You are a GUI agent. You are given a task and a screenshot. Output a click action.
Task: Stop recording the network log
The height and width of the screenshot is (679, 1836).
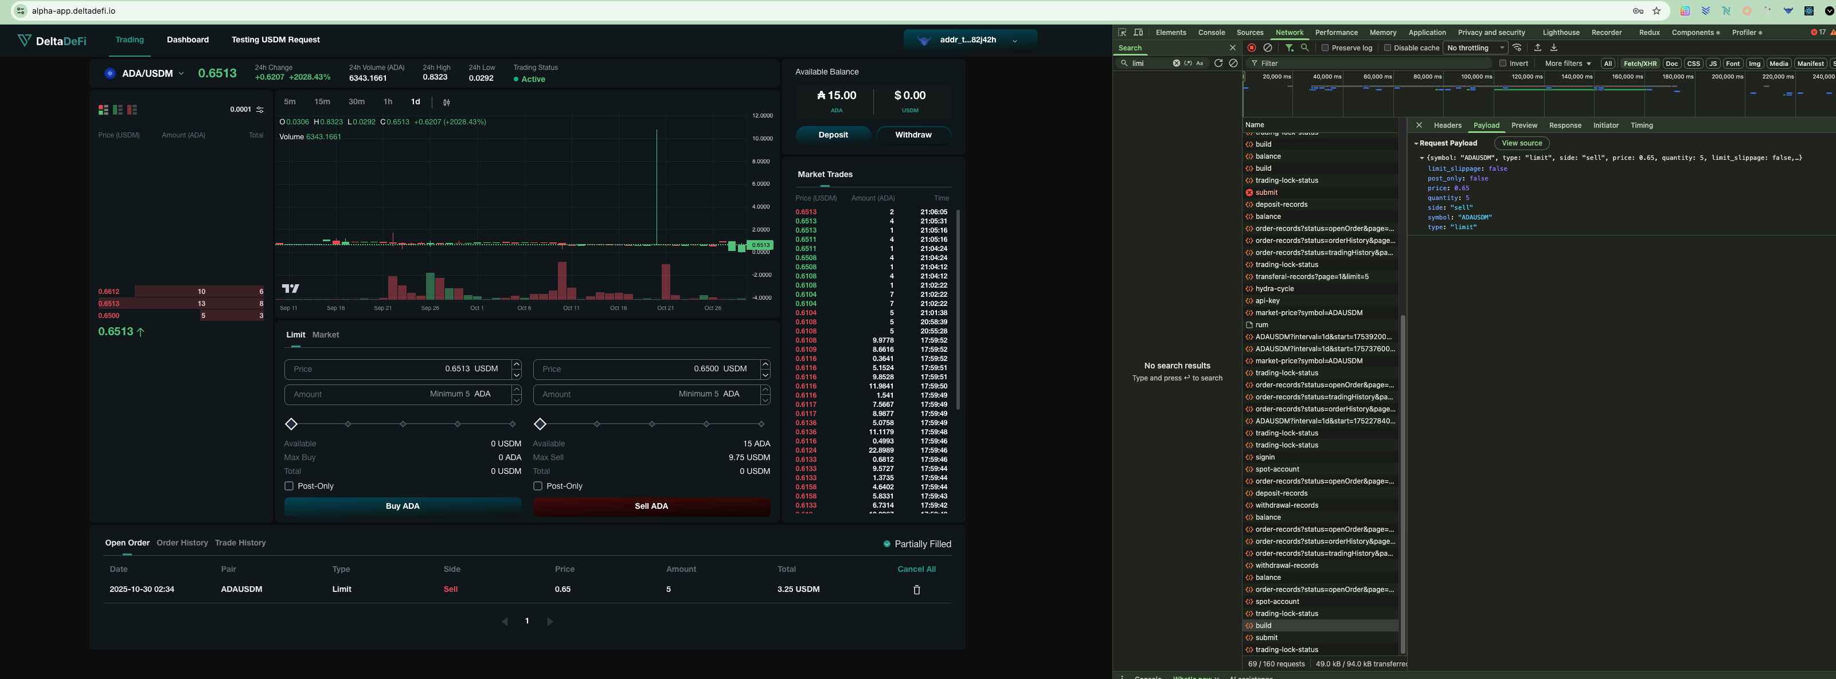pos(1252,48)
